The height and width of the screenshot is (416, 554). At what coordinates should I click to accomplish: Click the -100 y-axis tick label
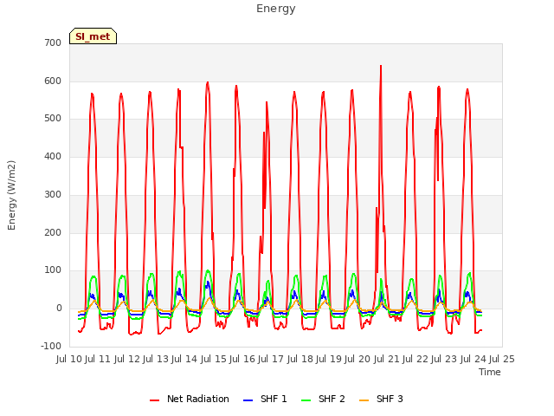pyautogui.click(x=51, y=346)
